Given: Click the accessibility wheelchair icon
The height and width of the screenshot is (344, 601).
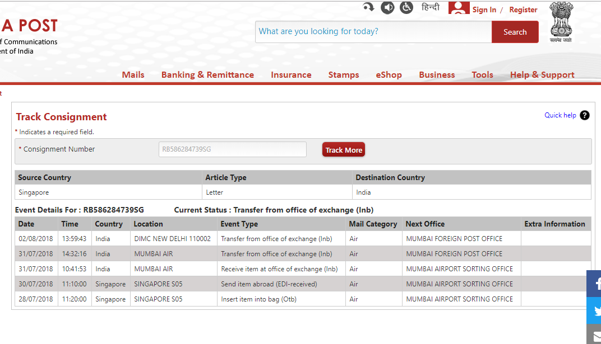Looking at the screenshot, I should (x=406, y=7).
